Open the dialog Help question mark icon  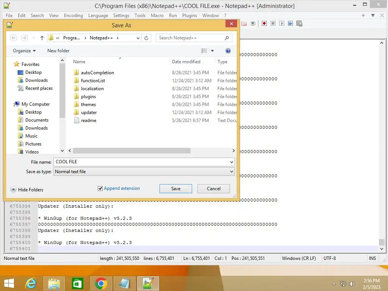[228, 51]
